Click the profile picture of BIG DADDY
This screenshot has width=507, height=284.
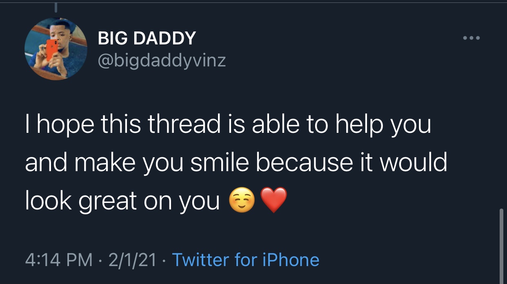(x=56, y=49)
